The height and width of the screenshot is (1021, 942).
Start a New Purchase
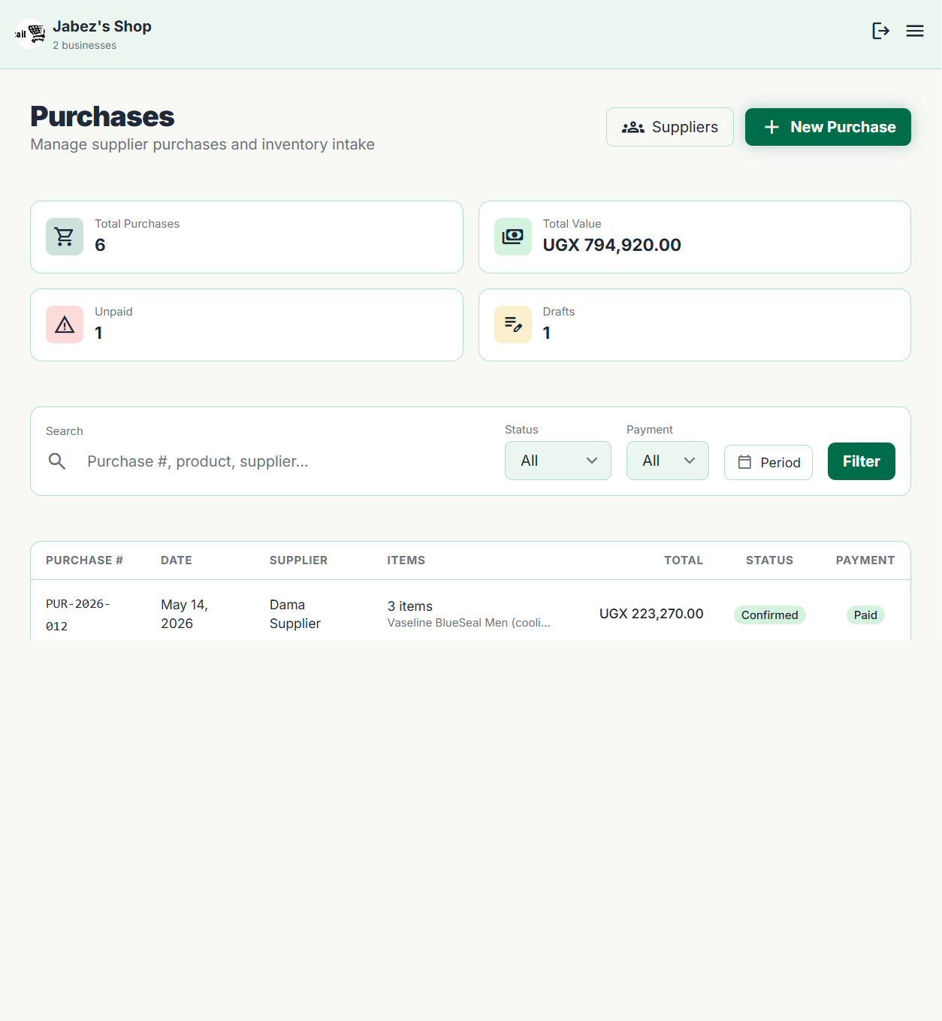pyautogui.click(x=828, y=127)
